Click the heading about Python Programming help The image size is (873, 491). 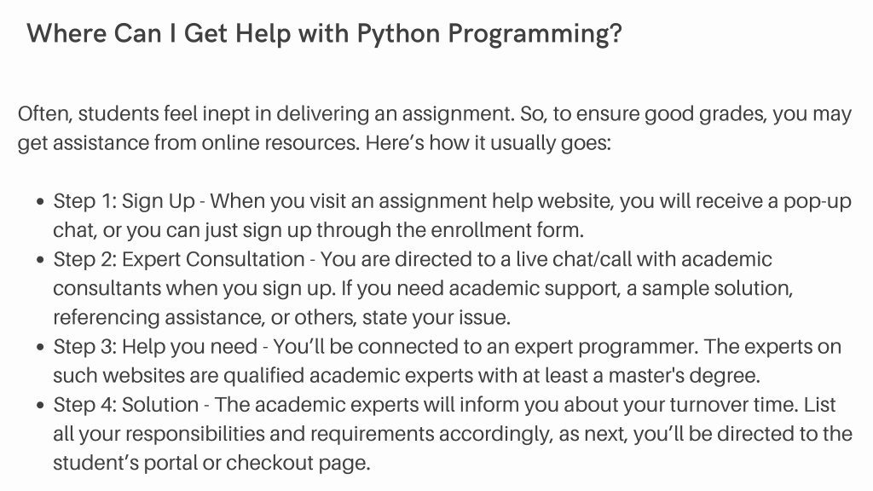pos(324,33)
